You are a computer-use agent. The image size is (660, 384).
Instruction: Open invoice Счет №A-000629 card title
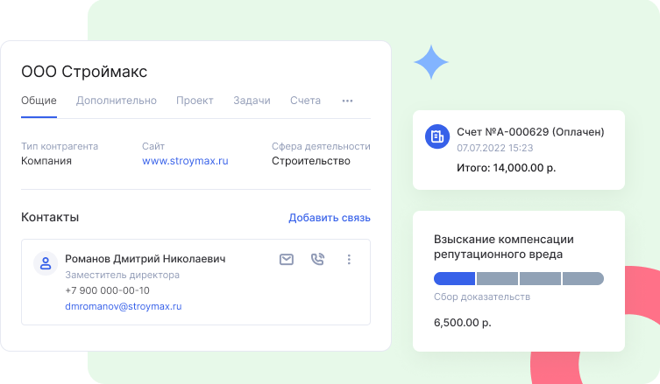530,132
